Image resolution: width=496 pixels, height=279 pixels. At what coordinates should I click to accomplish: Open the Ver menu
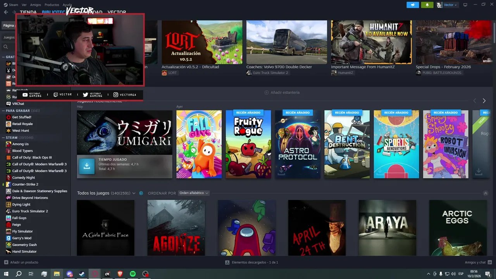24,5
